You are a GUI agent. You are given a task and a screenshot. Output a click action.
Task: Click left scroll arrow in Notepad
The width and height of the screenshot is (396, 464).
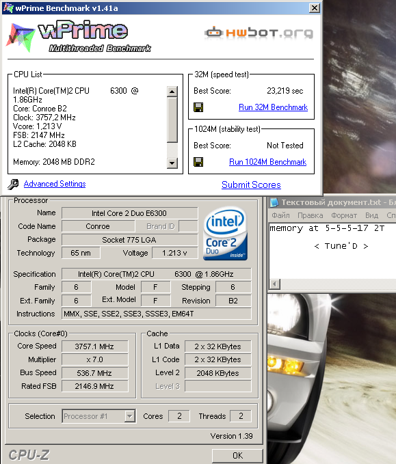point(274,284)
